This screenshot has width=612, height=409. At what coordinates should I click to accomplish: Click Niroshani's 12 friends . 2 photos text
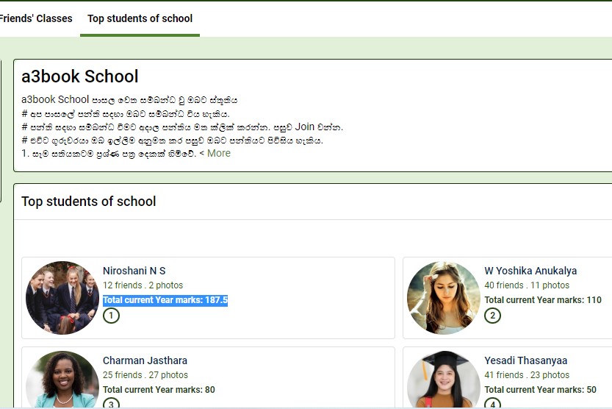(x=143, y=285)
